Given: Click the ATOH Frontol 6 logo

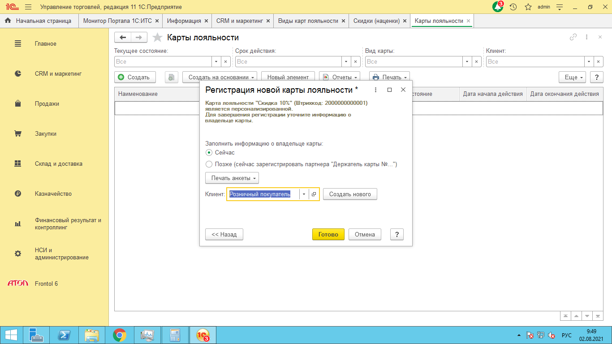Looking at the screenshot, I should coord(18,284).
